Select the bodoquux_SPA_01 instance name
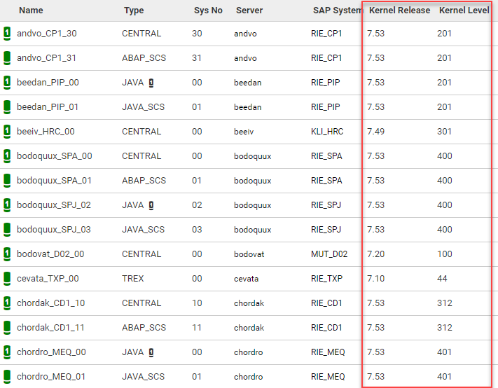 click(x=54, y=181)
